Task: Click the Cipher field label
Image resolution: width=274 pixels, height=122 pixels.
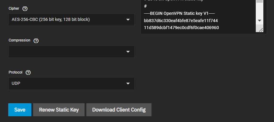Action: [14, 8]
